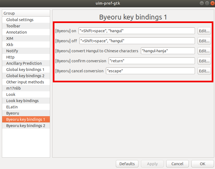This screenshot has height=169, width=215.
Task: Open Global key bindings 2
Action: (26, 76)
